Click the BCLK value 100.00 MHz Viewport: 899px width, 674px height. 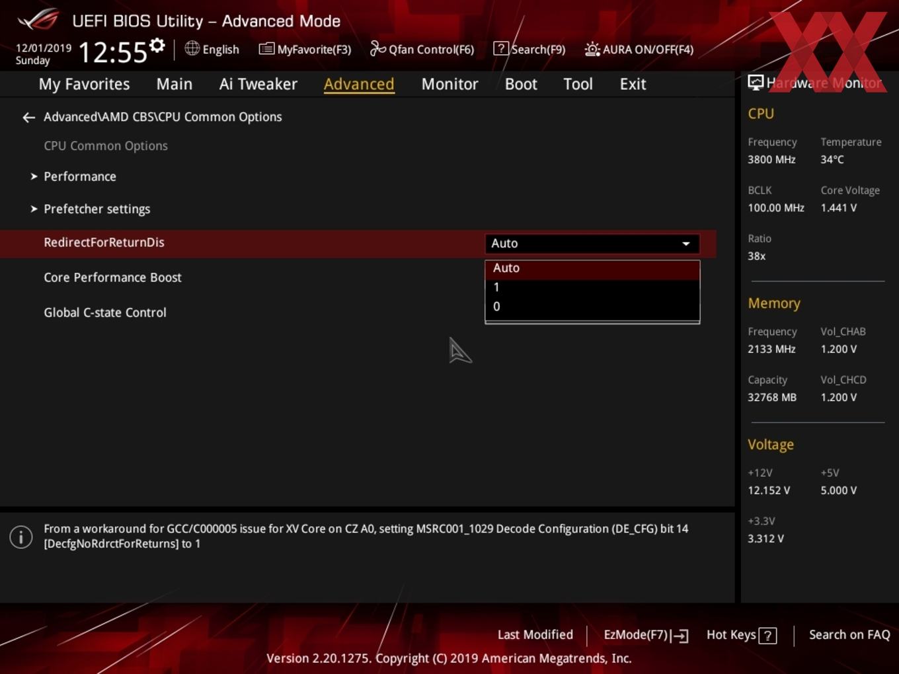pos(776,208)
